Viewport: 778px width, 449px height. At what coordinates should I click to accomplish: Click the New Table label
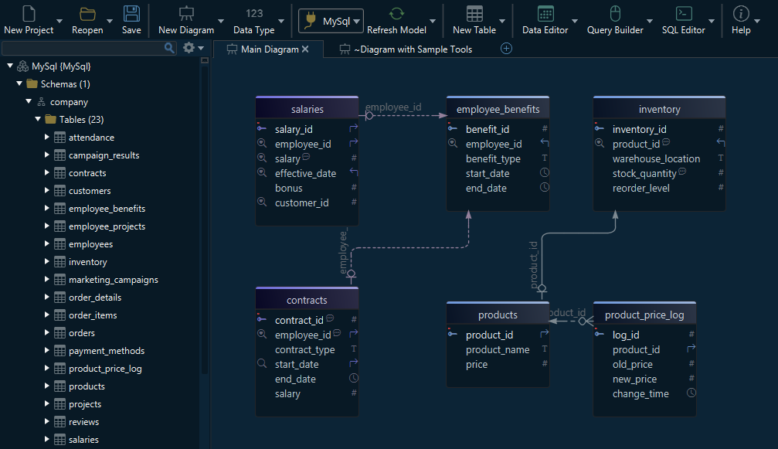(x=474, y=30)
